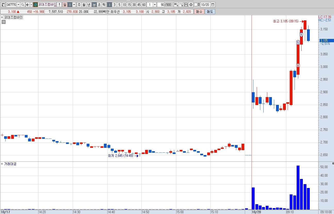334x214 pixels.
Task: Select the 초 (second) period button
Action: 99,5
